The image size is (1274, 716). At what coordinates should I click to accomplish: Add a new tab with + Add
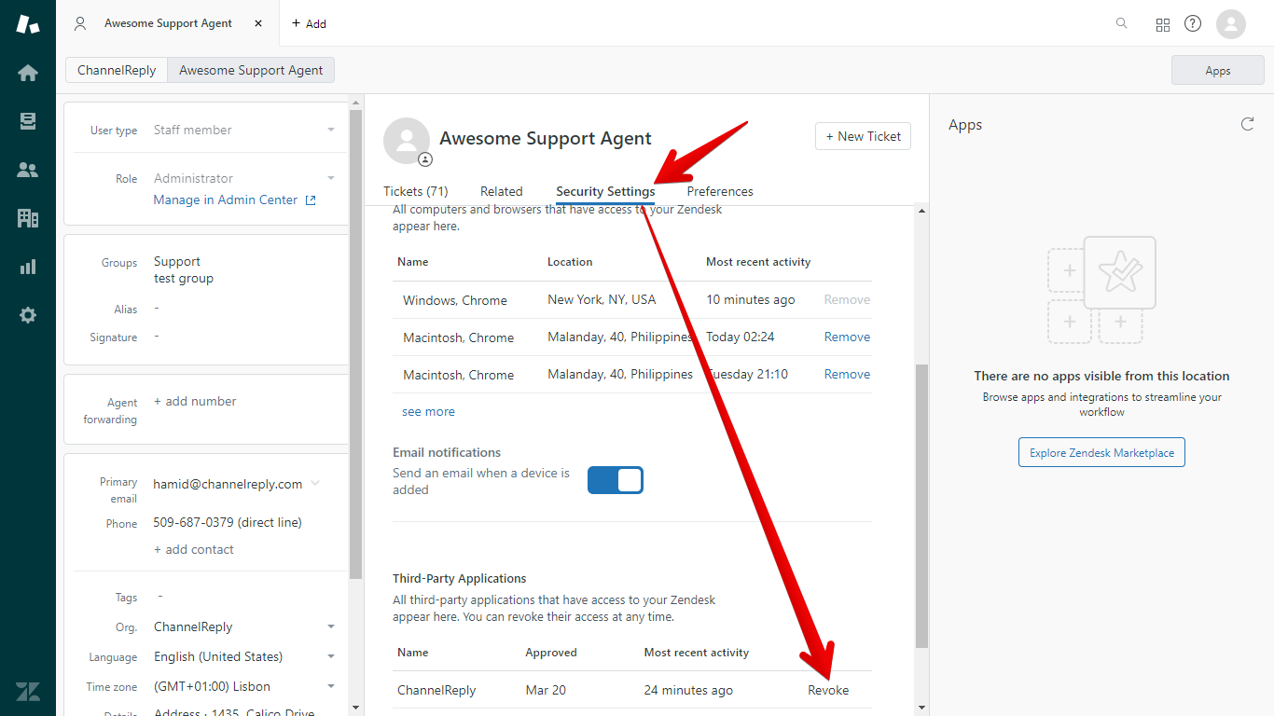pyautogui.click(x=309, y=23)
